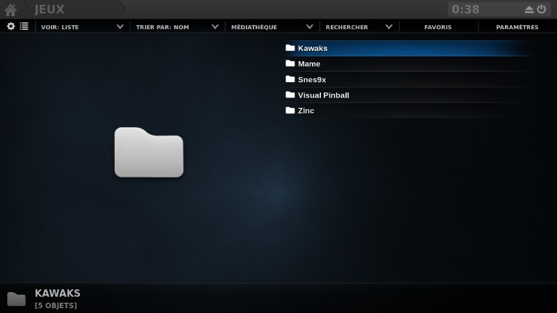Open the Snes9x folder entry
This screenshot has height=313, width=557.
(x=311, y=79)
